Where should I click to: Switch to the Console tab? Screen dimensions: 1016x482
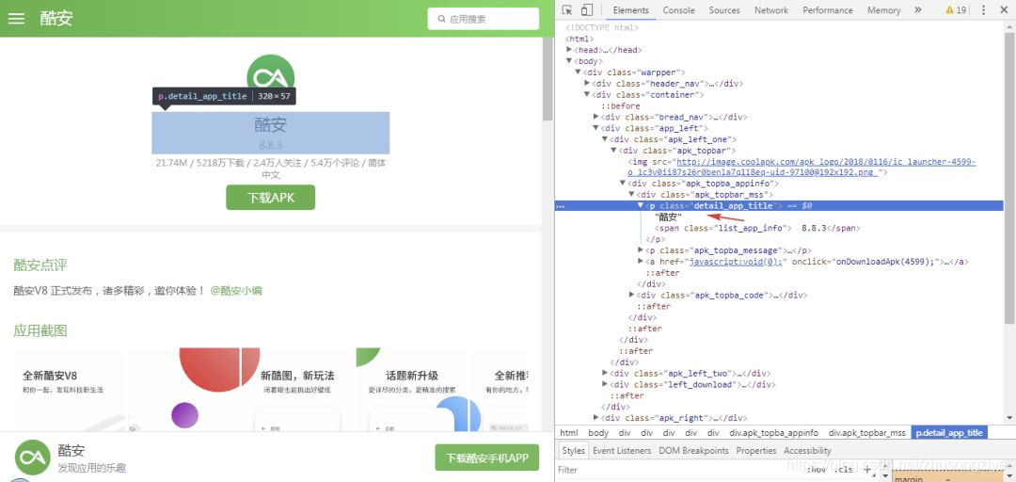(678, 10)
